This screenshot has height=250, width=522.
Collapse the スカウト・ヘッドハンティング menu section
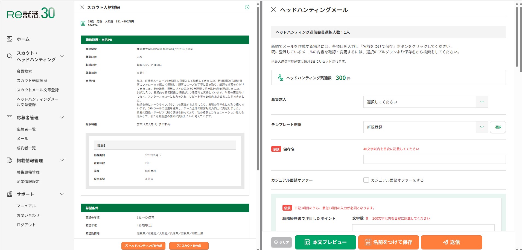coord(62,56)
